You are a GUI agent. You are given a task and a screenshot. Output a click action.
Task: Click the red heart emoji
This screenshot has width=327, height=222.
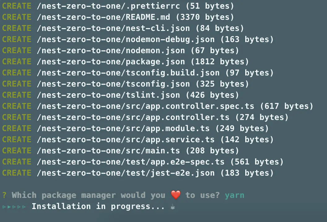[x=176, y=195]
